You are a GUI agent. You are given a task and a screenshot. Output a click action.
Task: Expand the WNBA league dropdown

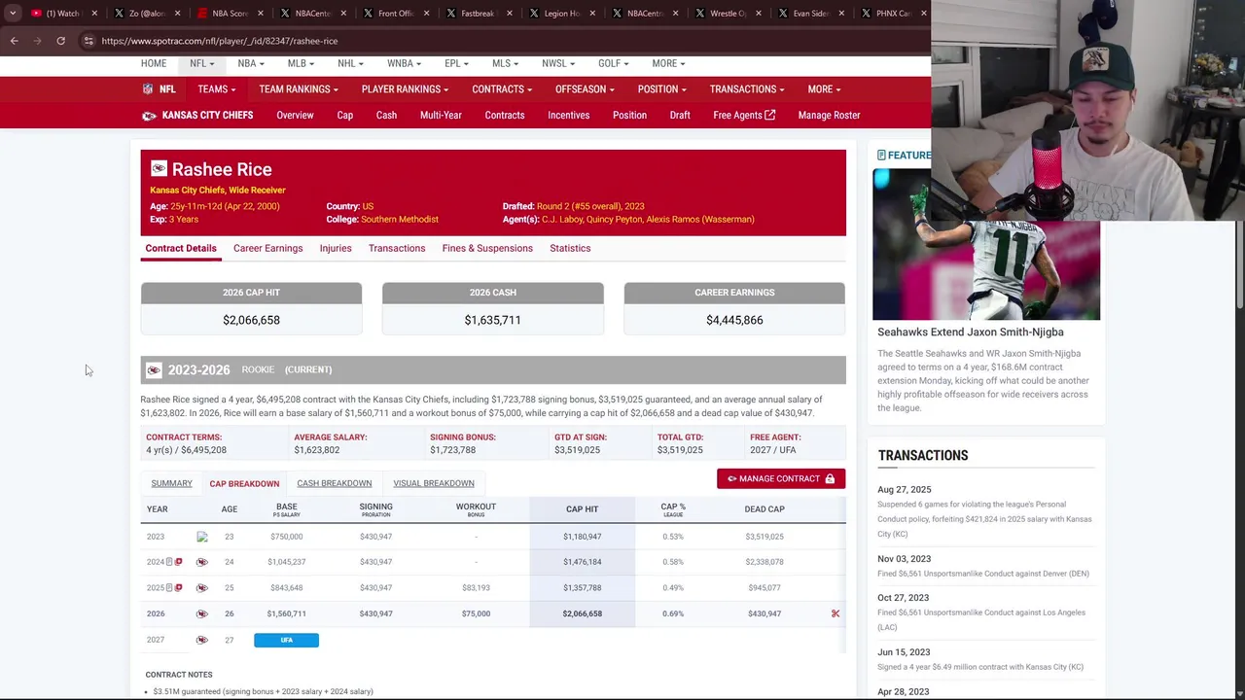click(x=404, y=63)
